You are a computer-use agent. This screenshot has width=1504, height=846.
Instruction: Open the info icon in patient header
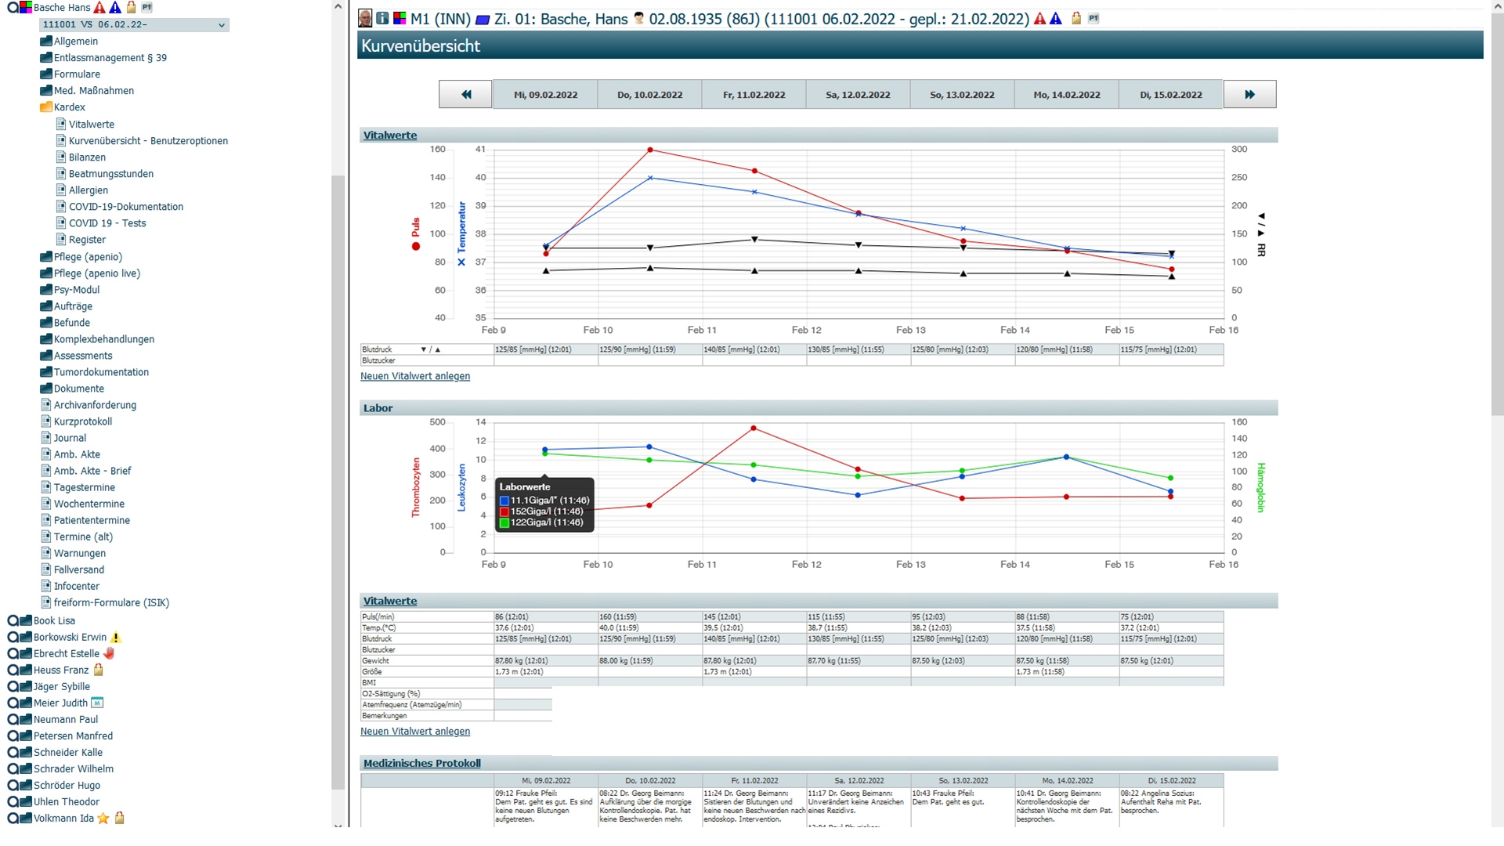click(x=382, y=18)
